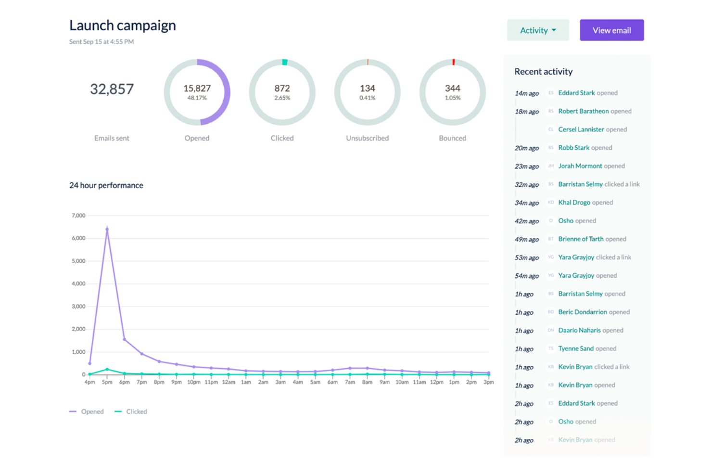Select the Unsubscribed donut chart

pos(367,92)
